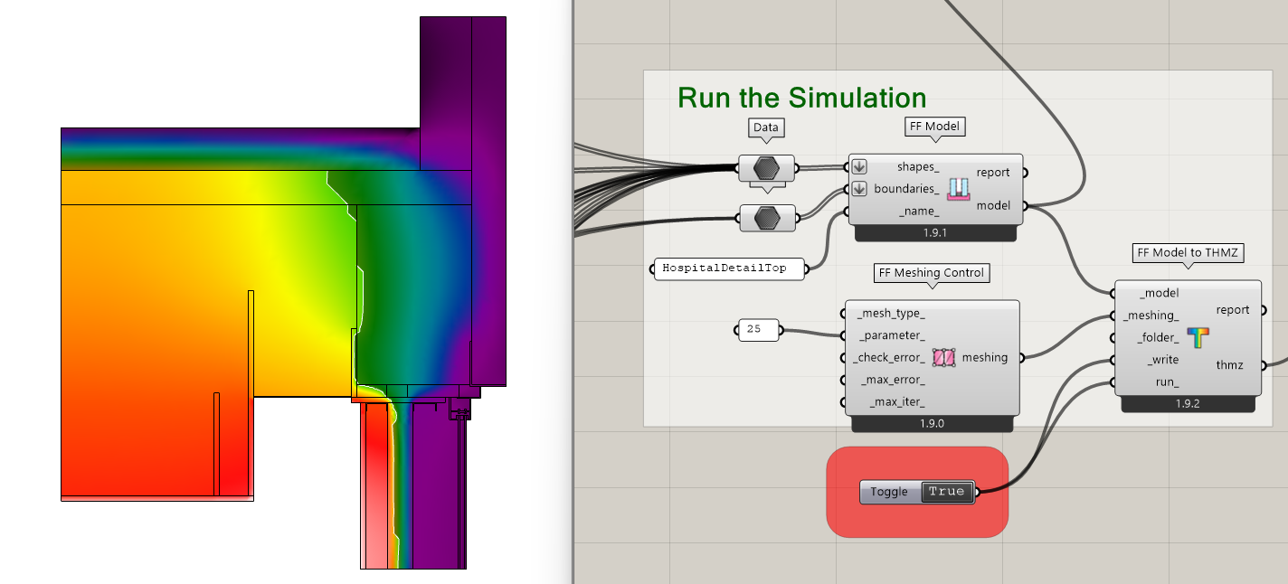
Task: Click the FF Model to THMZ label tag
Action: [x=1188, y=253]
